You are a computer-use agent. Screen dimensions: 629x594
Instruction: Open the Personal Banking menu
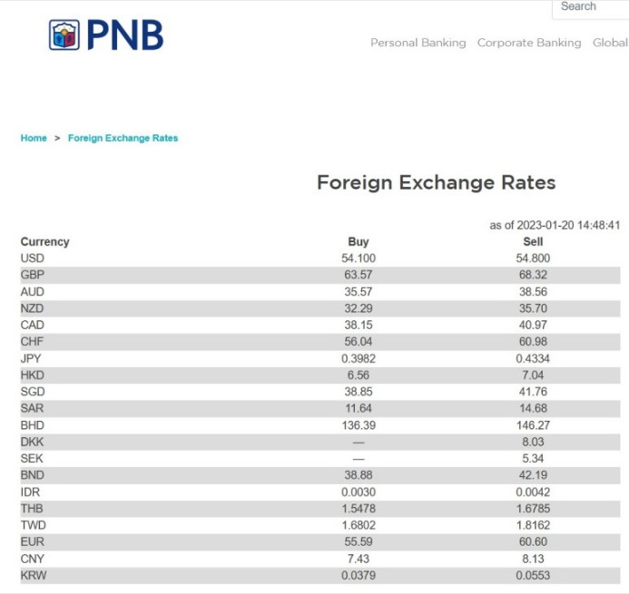418,43
